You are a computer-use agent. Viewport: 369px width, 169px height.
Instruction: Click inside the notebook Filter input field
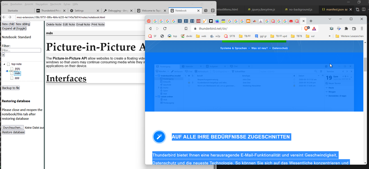(22, 50)
